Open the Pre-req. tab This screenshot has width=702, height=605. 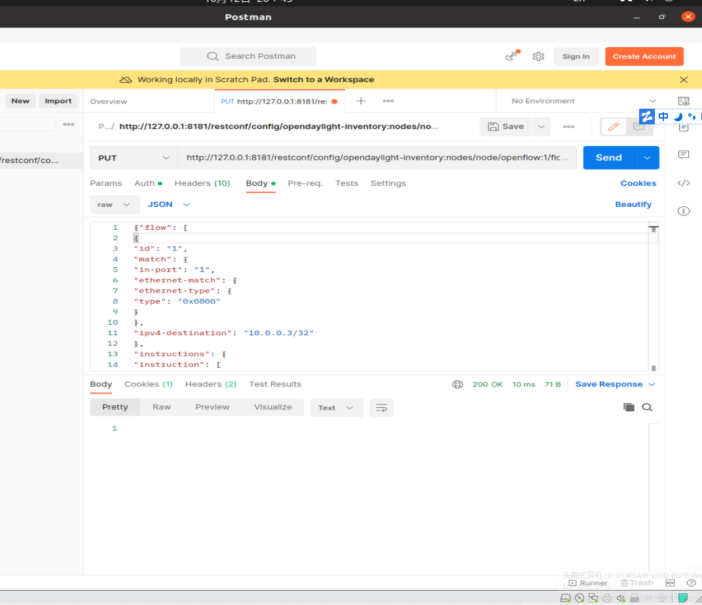click(305, 183)
